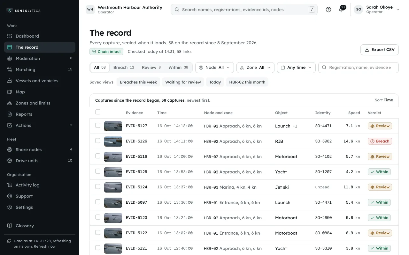Tick the select-all checkbox in table header
The image size is (409, 255).
[98, 112]
